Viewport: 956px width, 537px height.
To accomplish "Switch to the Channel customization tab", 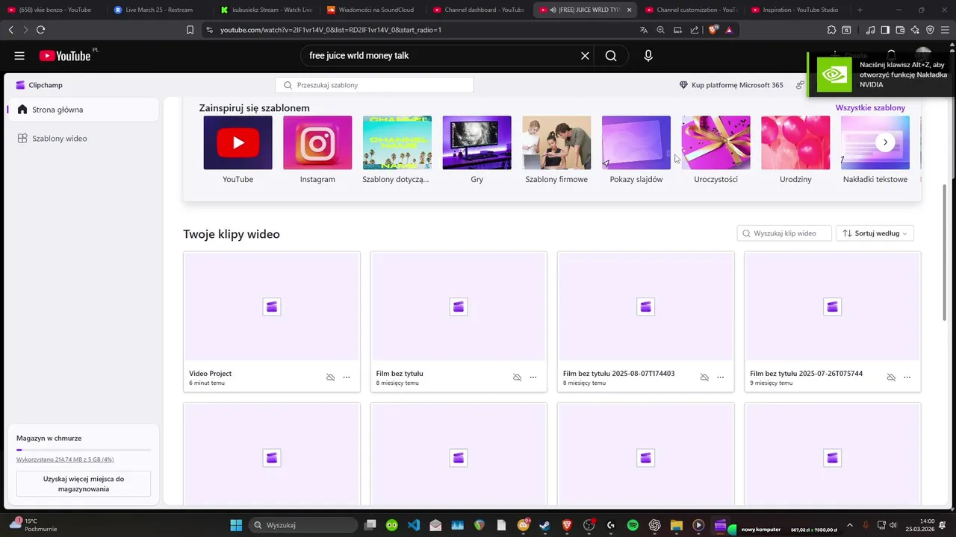I will click(692, 10).
